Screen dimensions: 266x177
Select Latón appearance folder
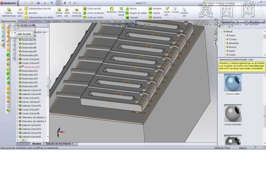click(x=230, y=51)
